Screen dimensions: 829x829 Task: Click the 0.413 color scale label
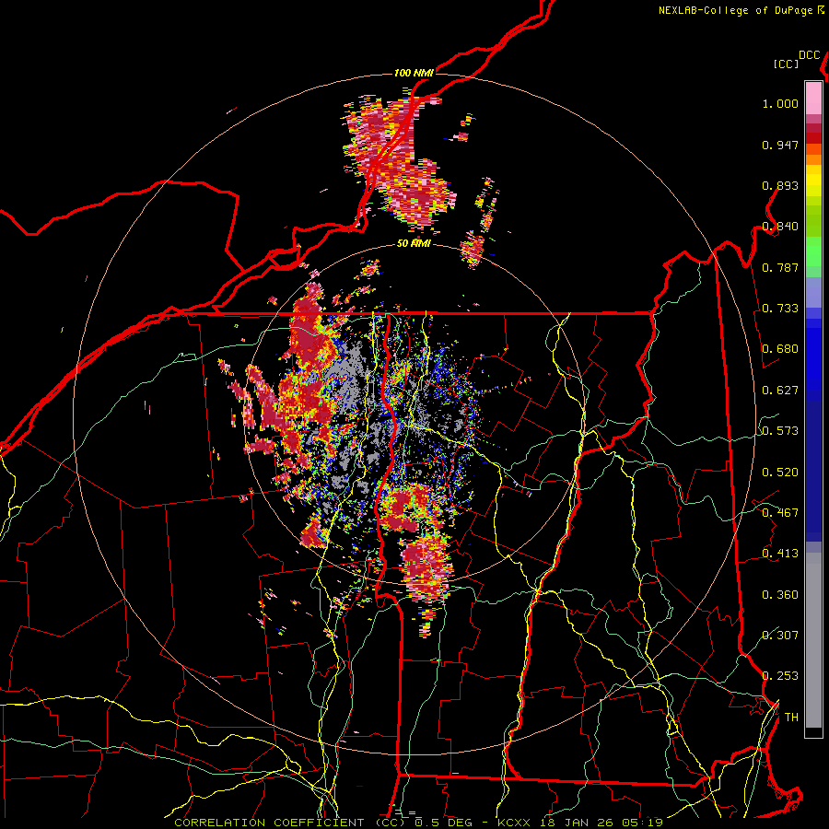[780, 554]
